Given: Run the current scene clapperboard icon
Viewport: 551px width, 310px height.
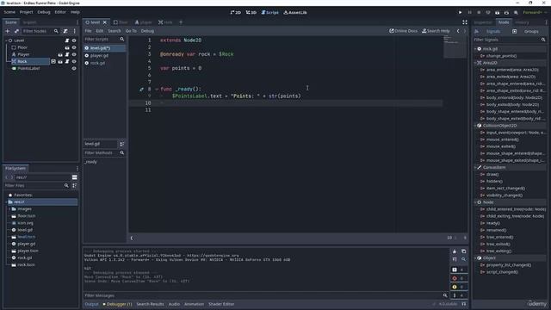Looking at the screenshot, I should pos(498,12).
